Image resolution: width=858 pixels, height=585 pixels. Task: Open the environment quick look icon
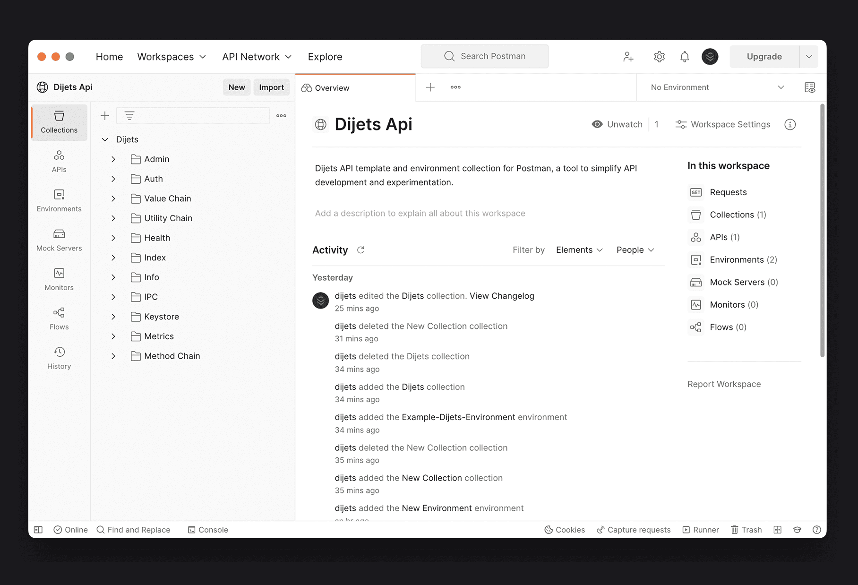point(809,87)
